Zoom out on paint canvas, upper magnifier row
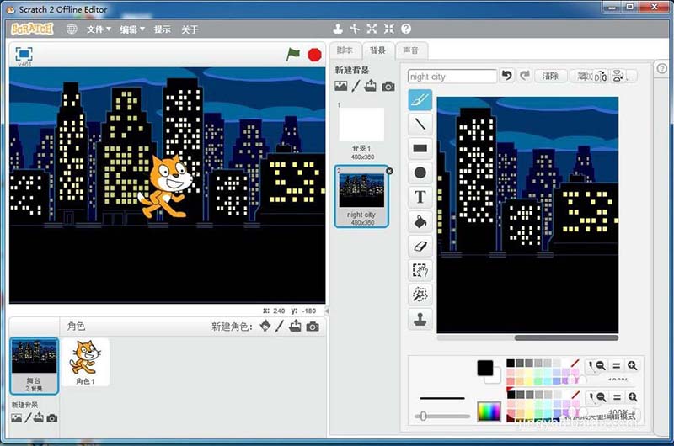The width and height of the screenshot is (674, 446). 601,365
